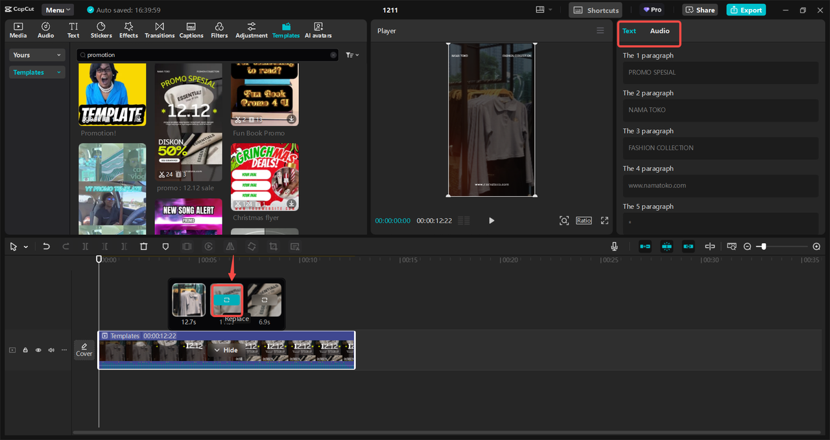Screen dimensions: 830x440
Task: Click the timeline preview axis icon
Action: [731, 247]
